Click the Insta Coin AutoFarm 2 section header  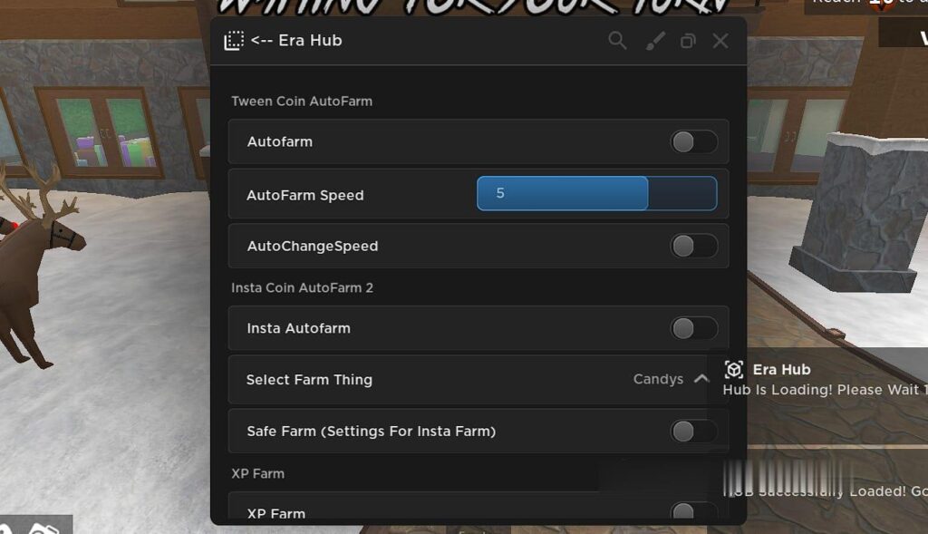tap(302, 288)
